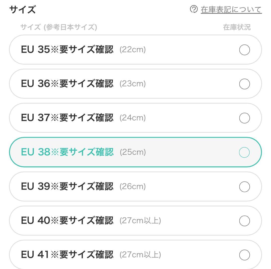Screen dimensions: 271x269
Task: Click the stock circle for EU 36
Action: pyautogui.click(x=244, y=84)
